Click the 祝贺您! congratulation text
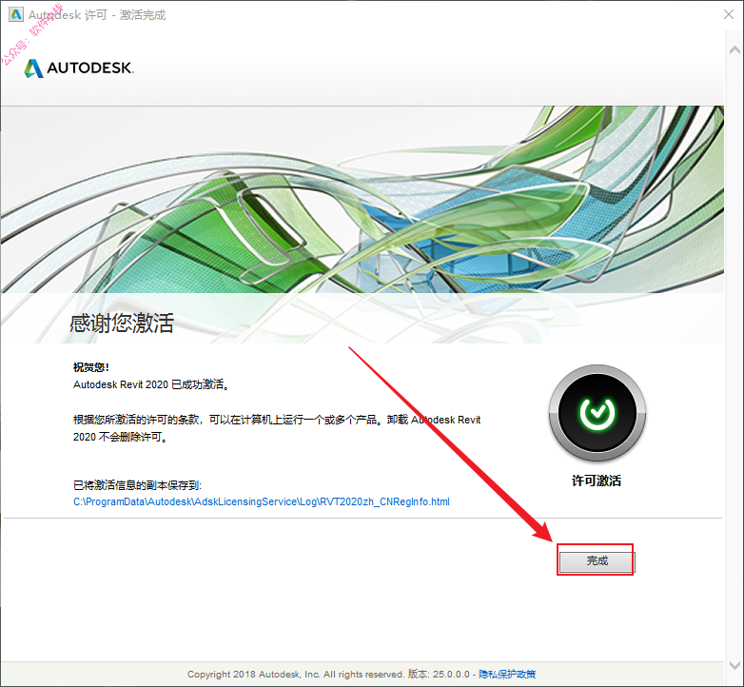 coord(91,367)
